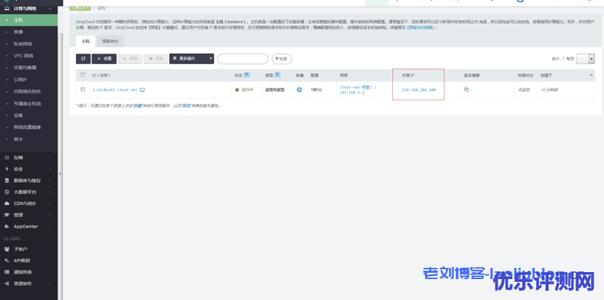
Task: Click the 大数据平台 sidebar icon
Action: click(x=6, y=192)
